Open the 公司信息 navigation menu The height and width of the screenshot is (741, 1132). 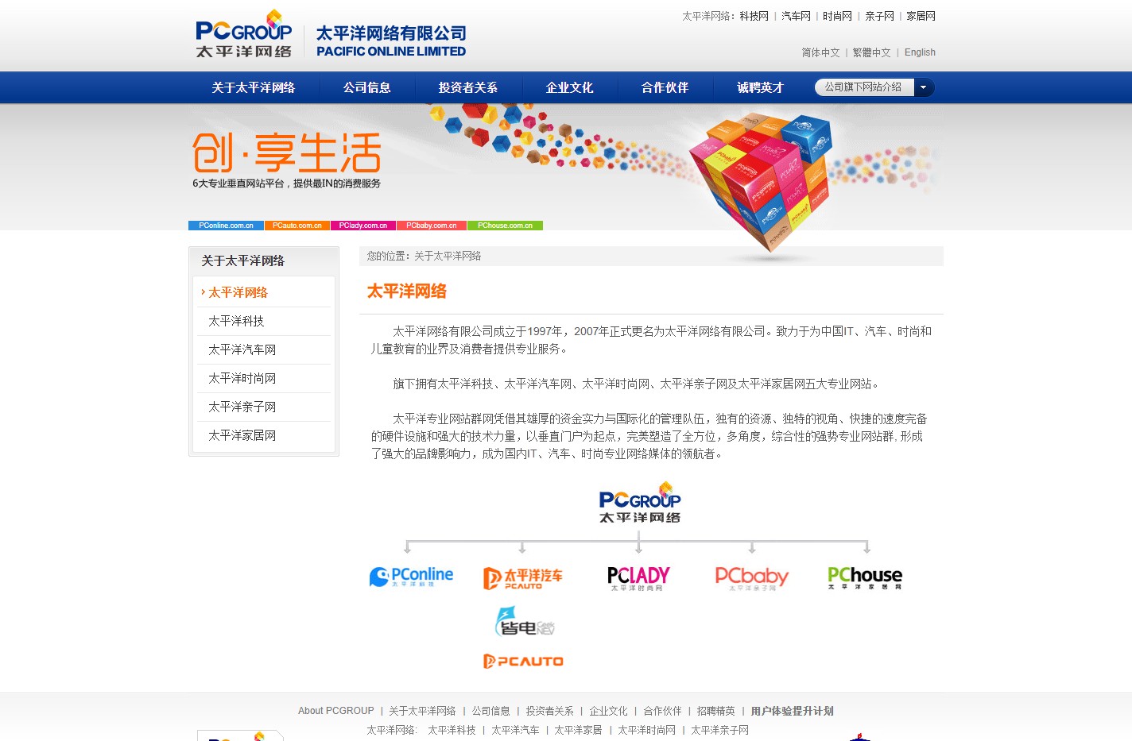tap(367, 87)
